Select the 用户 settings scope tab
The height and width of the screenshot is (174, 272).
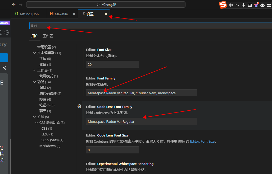[35, 36]
